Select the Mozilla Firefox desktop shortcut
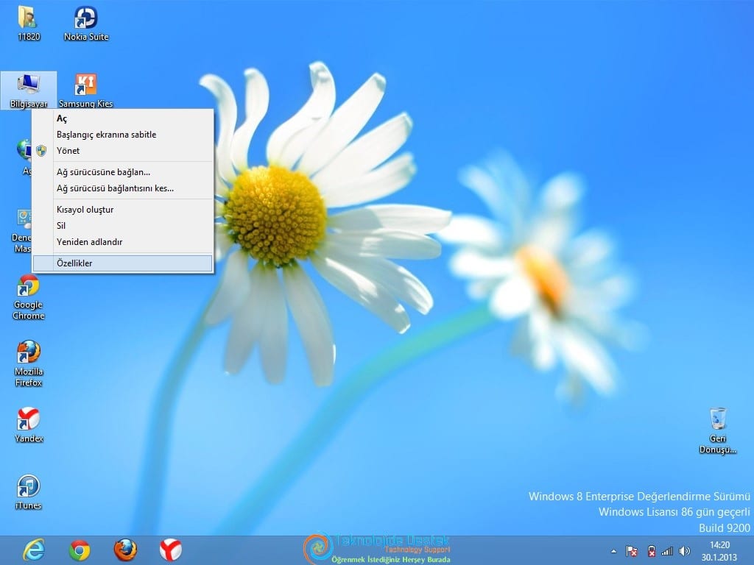Screen dimensions: 754x565 pyautogui.click(x=29, y=363)
